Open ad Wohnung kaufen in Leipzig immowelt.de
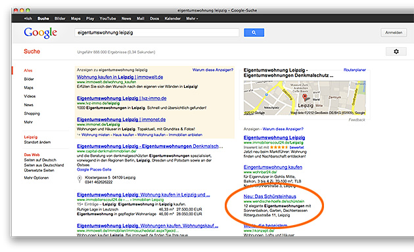The height and width of the screenshot is (252, 414). [120, 77]
